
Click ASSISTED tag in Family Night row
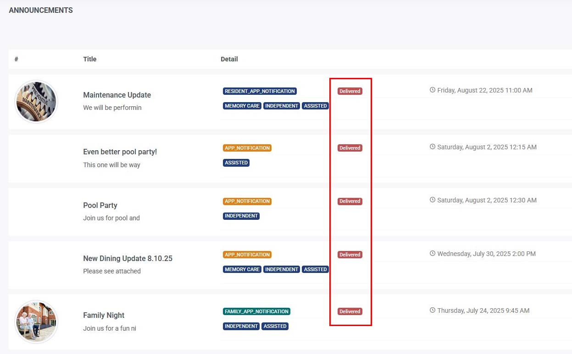click(x=275, y=326)
